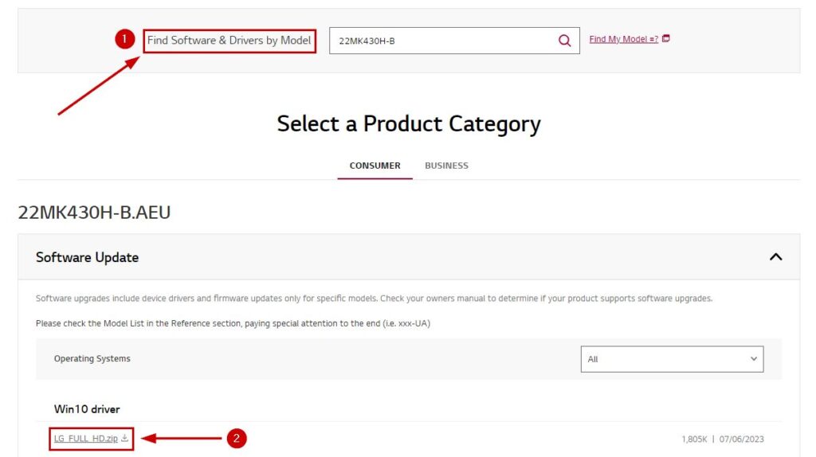Focus the model search field containing 22MK430H-B
816x457 pixels.
coord(442,41)
